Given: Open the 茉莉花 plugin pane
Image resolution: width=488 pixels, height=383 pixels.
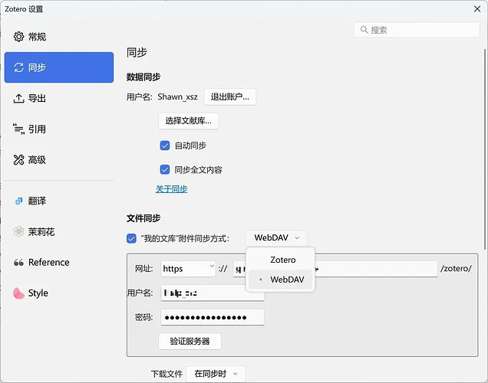Looking at the screenshot, I should tap(59, 231).
